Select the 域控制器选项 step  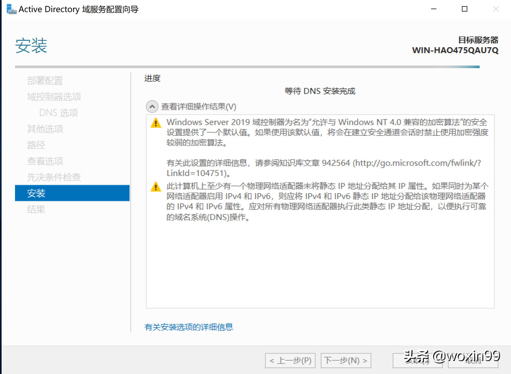pos(54,97)
